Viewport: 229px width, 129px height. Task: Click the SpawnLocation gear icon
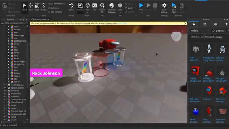[9, 88]
